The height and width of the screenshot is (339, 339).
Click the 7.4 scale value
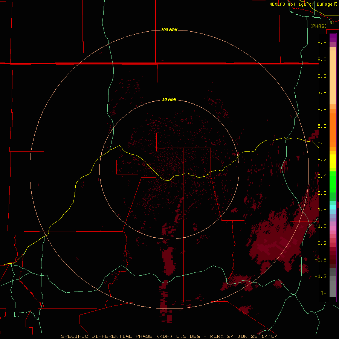click(x=322, y=93)
